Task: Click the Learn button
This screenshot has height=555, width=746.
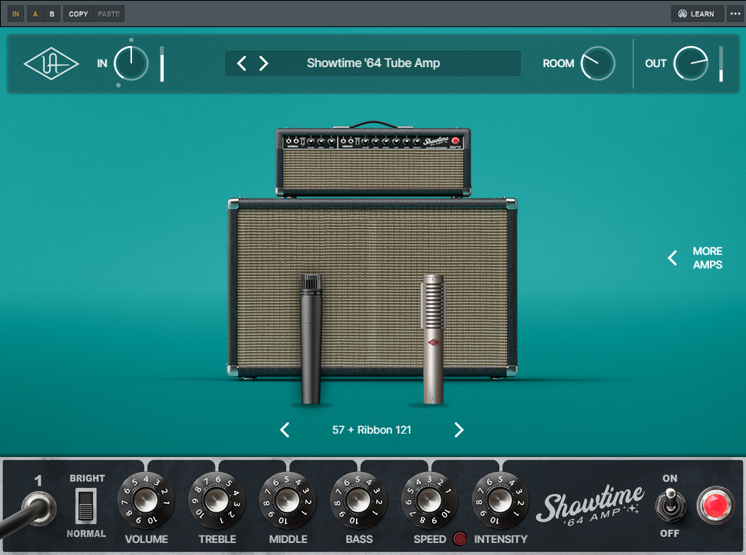Action: pos(697,14)
